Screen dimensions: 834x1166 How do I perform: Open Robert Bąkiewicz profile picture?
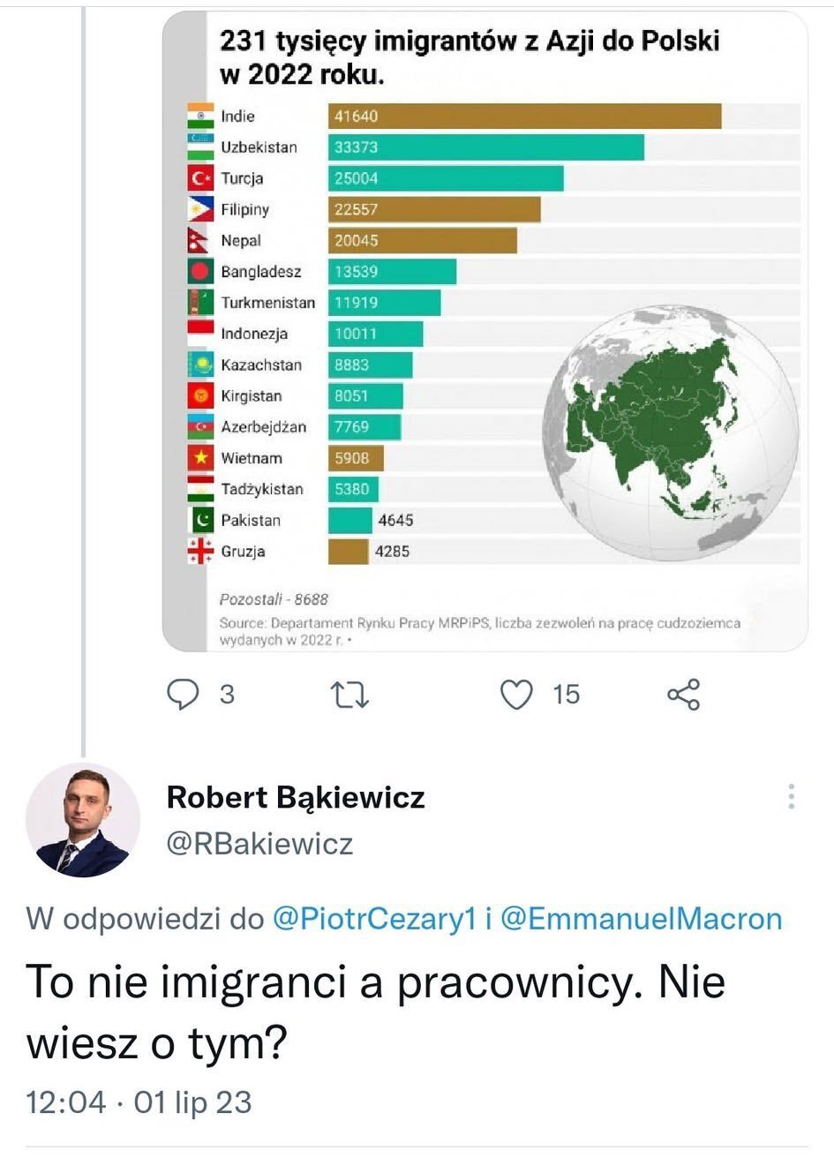click(83, 820)
